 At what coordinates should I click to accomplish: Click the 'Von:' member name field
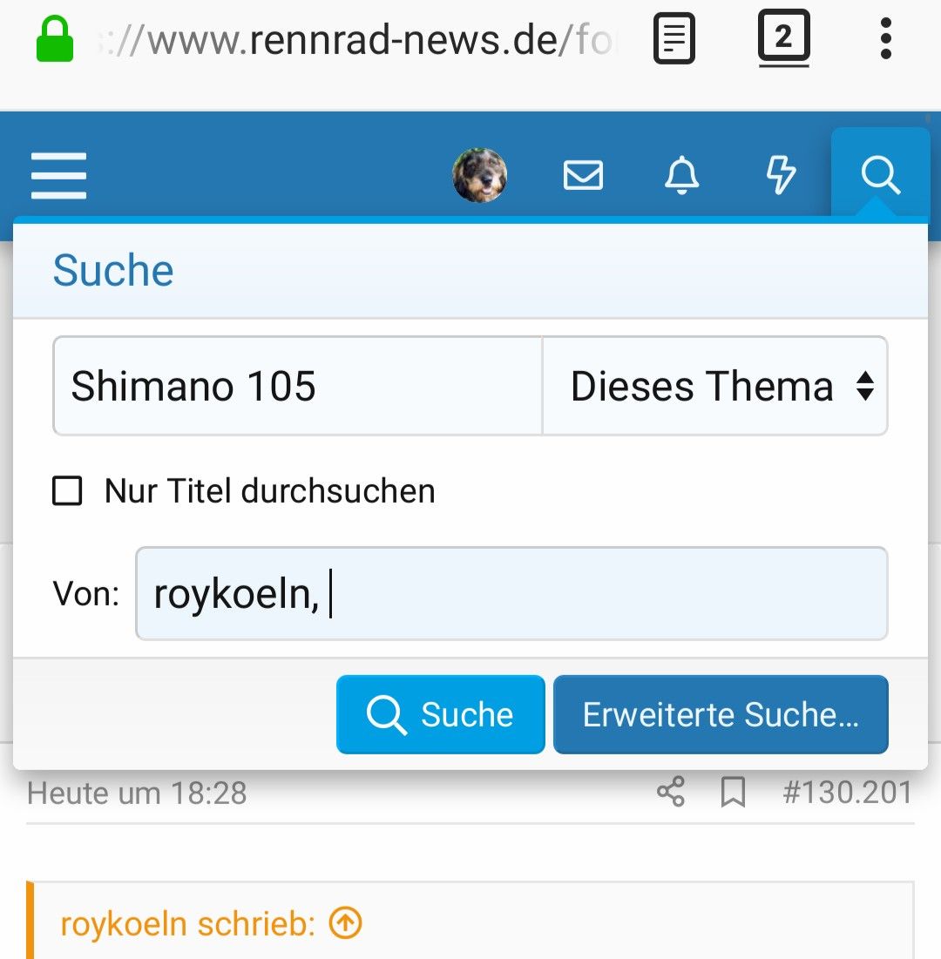click(511, 594)
